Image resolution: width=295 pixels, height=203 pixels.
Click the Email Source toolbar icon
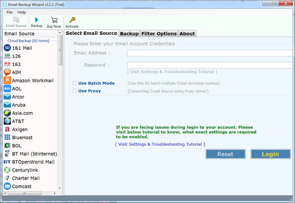pos(16,20)
